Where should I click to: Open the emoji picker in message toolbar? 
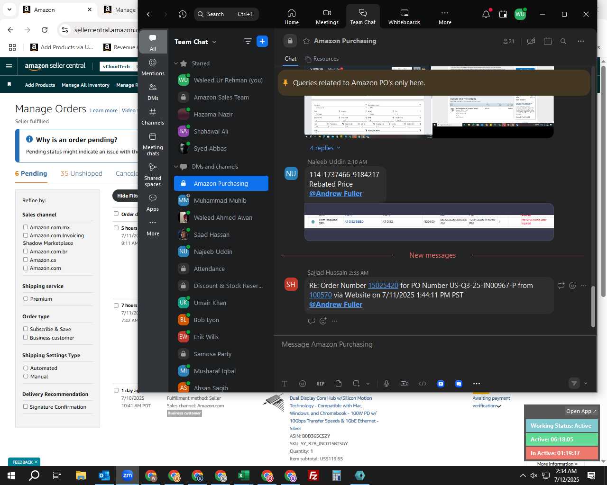coord(303,384)
